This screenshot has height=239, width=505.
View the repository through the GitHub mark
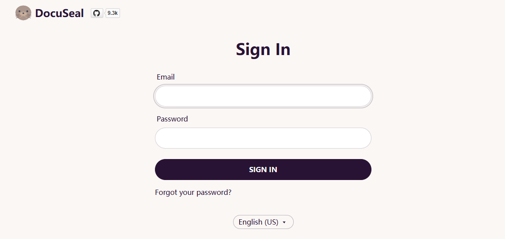click(x=96, y=13)
